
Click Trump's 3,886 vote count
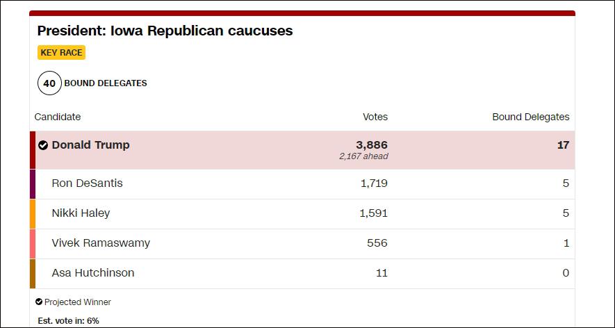click(x=372, y=145)
